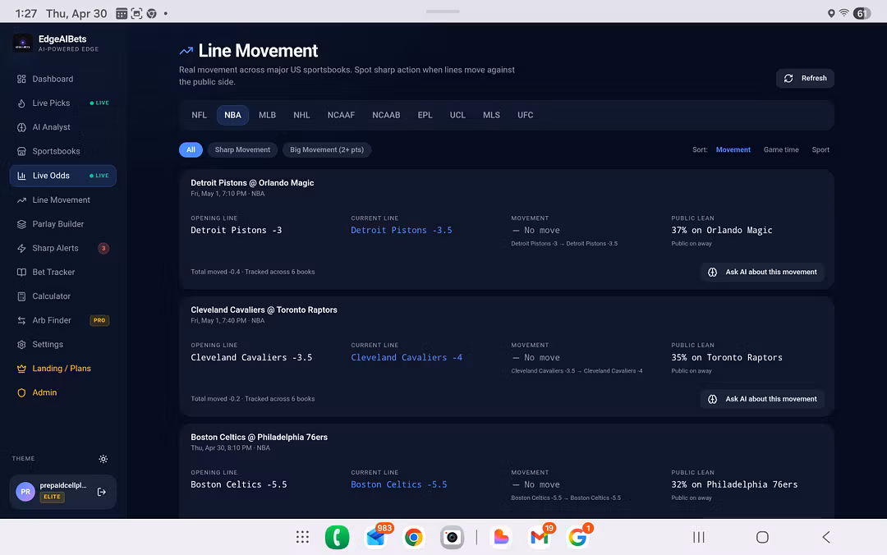
Task: Switch to the NCAAB tab
Action: coord(386,115)
